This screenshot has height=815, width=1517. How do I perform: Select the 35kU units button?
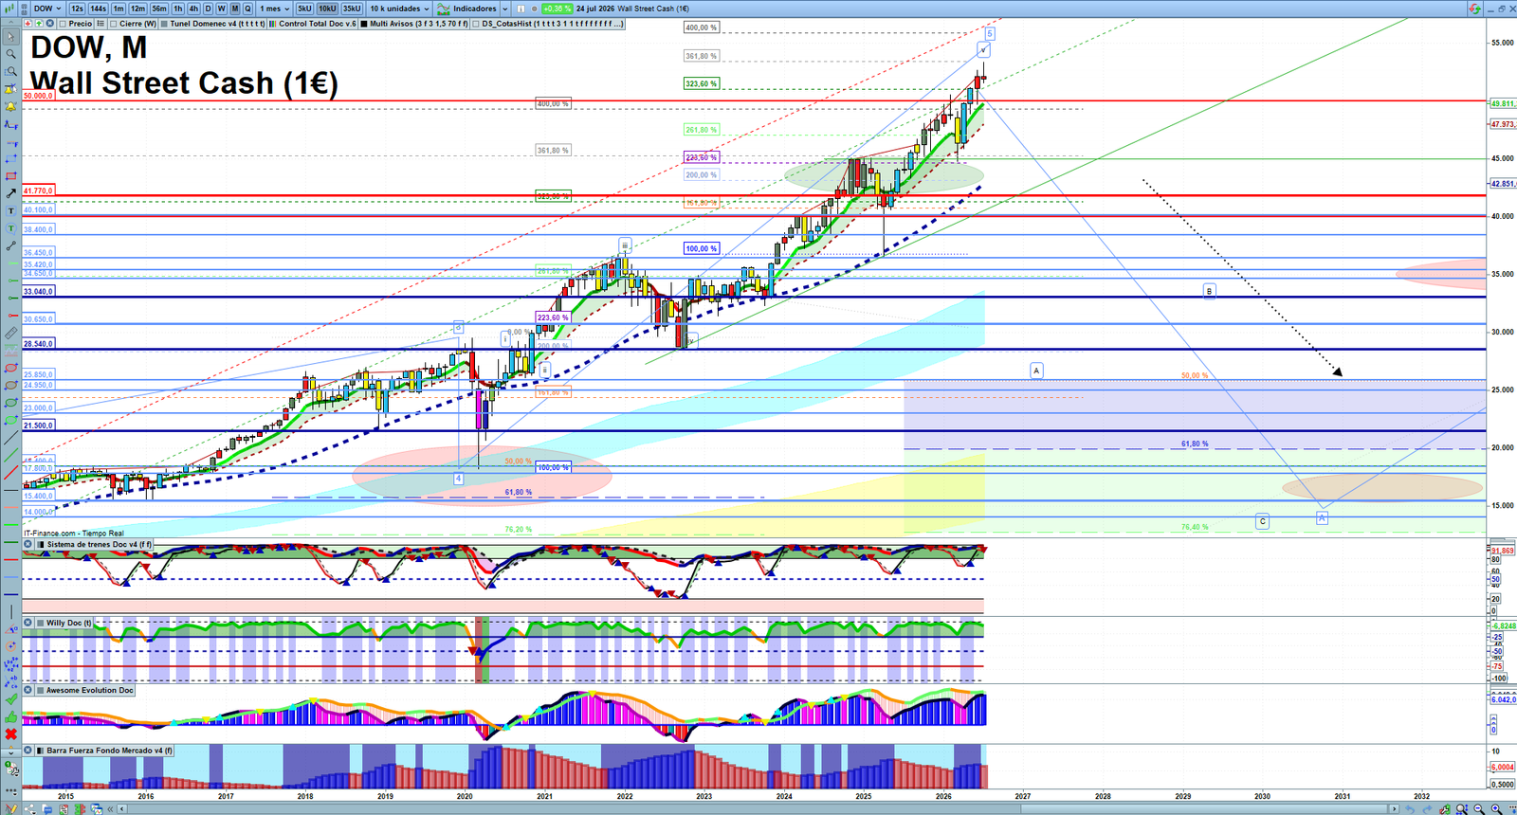click(x=352, y=9)
